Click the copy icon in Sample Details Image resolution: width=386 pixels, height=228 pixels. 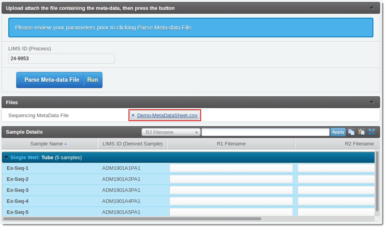point(351,132)
